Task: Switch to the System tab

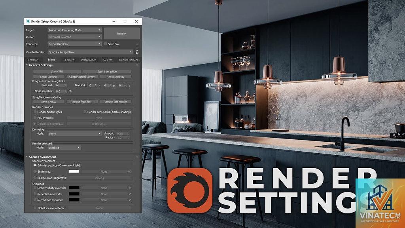Action: click(108, 60)
